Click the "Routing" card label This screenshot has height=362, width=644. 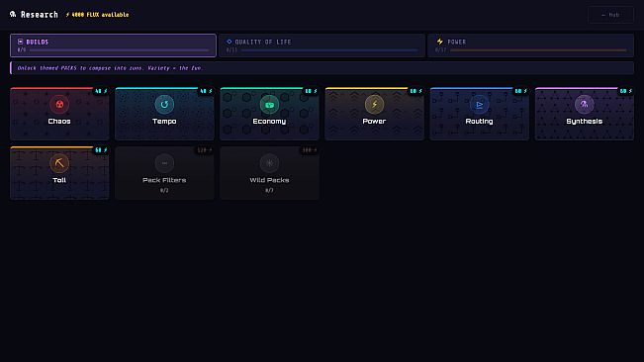coord(480,121)
